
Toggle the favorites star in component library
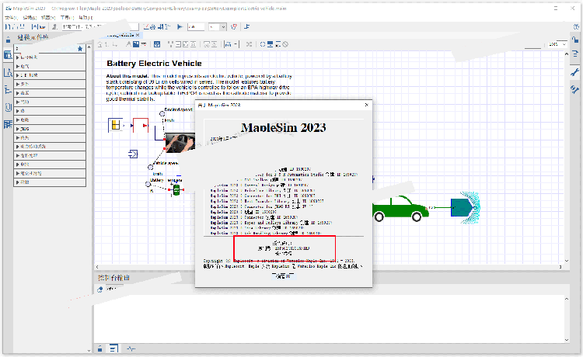point(80,48)
